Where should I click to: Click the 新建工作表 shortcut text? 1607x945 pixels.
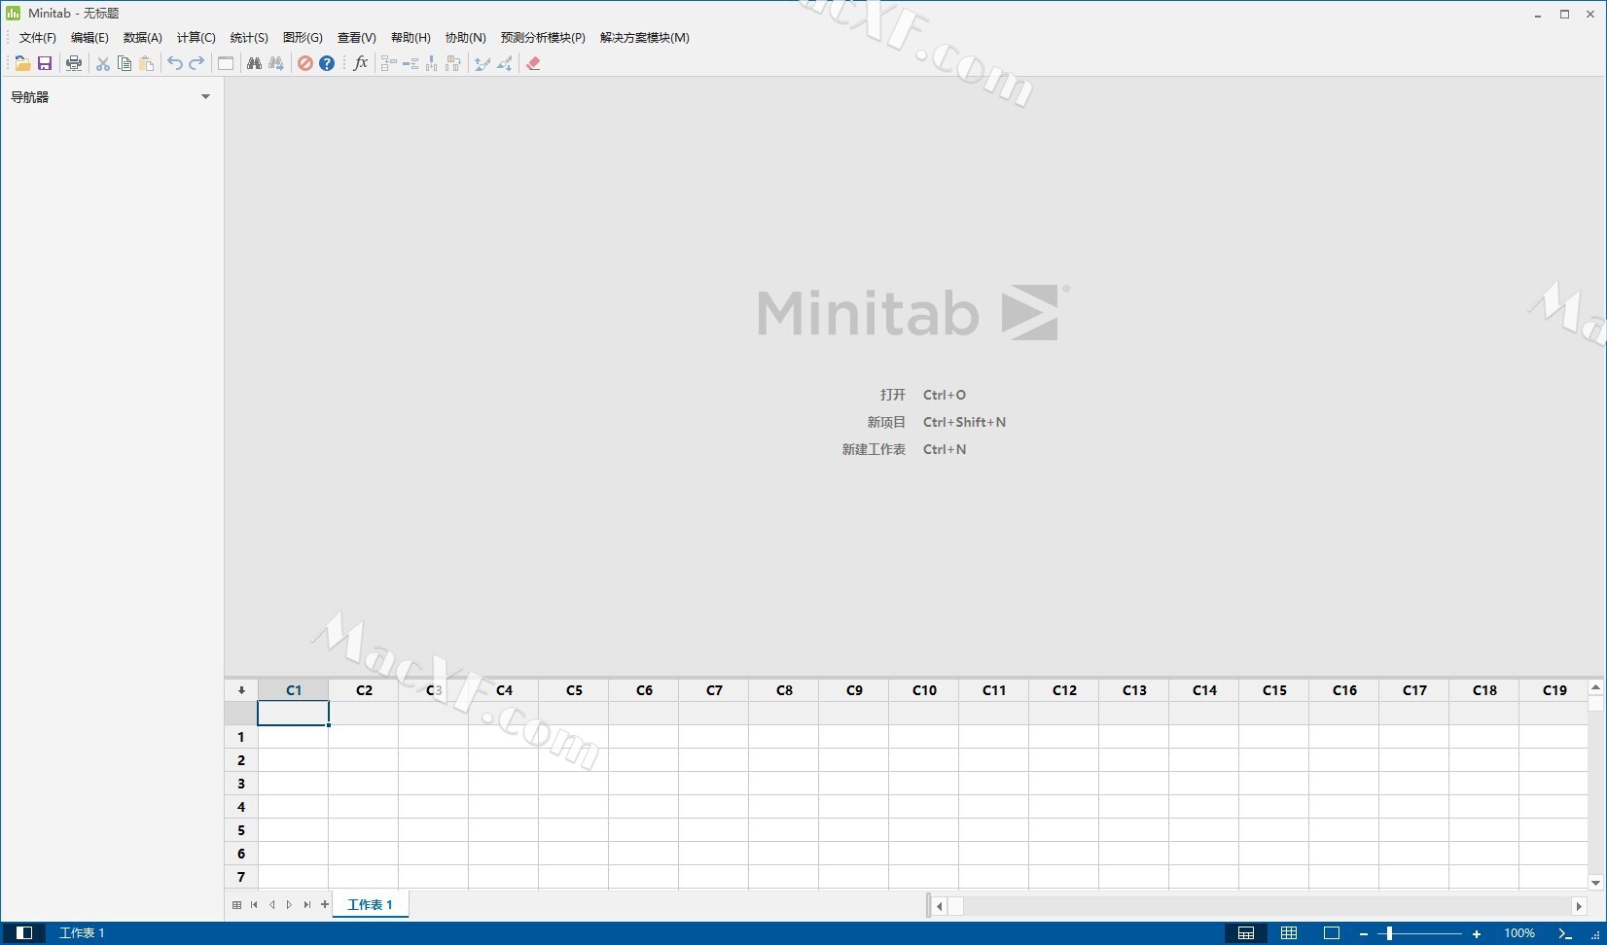[x=874, y=449]
